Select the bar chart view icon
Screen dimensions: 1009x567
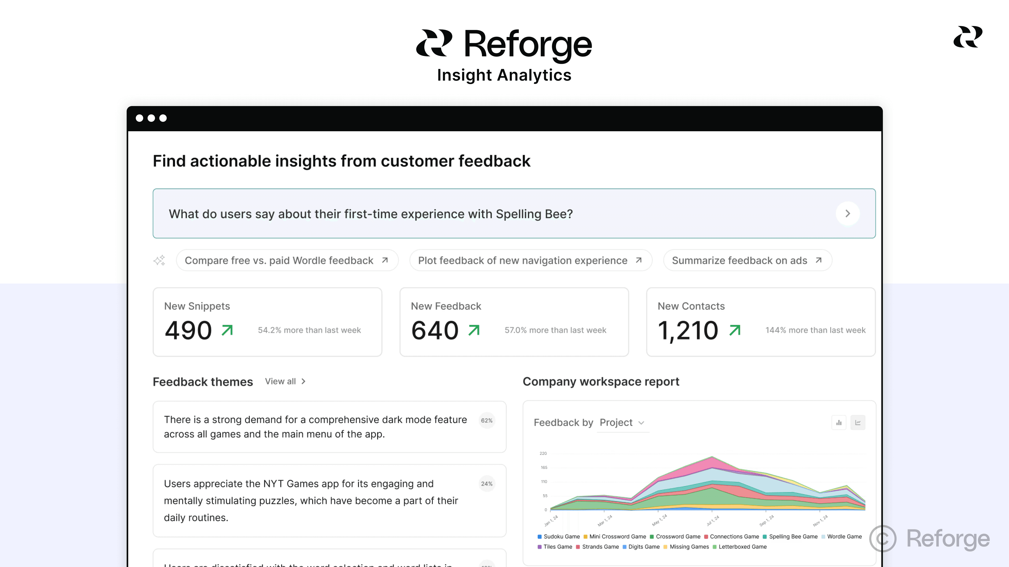coord(839,423)
